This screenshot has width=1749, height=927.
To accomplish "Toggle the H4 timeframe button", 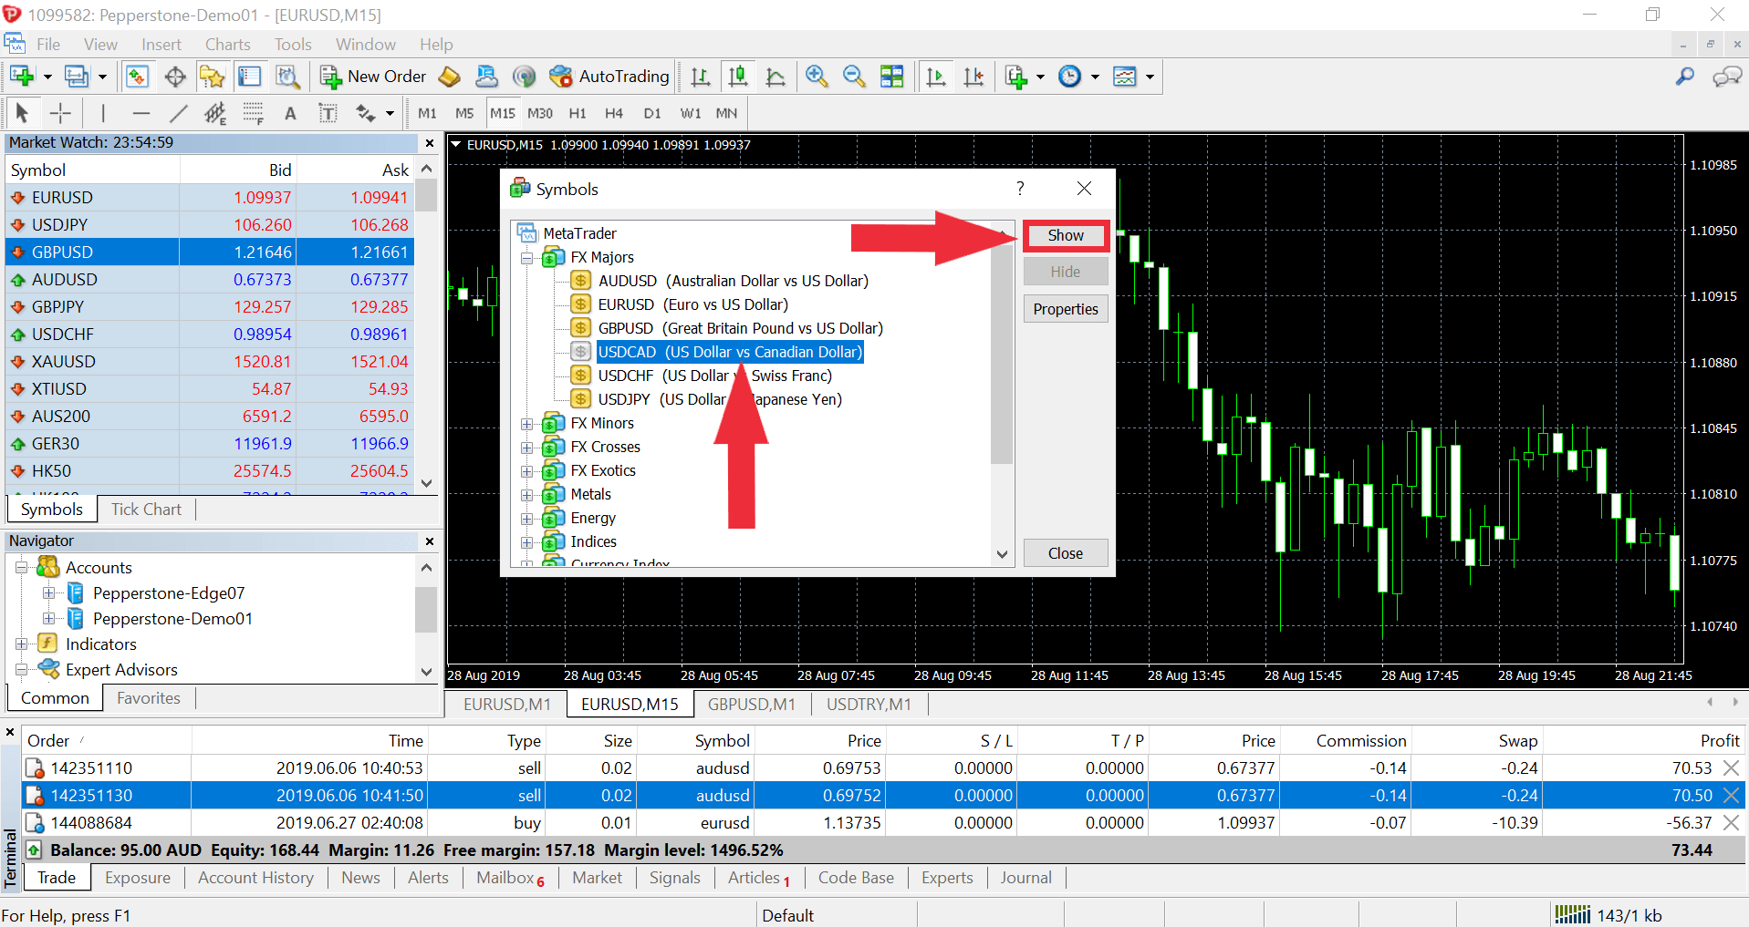I will tap(614, 113).
